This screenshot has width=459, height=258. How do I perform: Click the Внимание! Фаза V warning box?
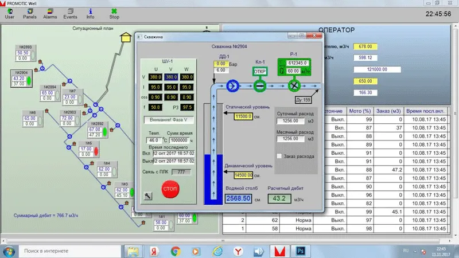point(168,120)
